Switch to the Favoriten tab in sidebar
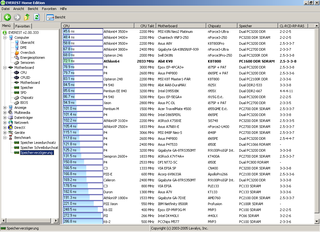 click(x=22, y=26)
